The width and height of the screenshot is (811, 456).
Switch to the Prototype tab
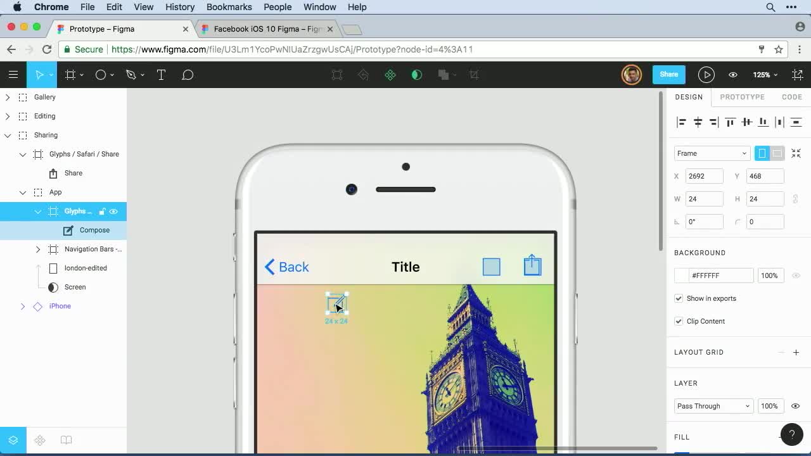click(742, 97)
